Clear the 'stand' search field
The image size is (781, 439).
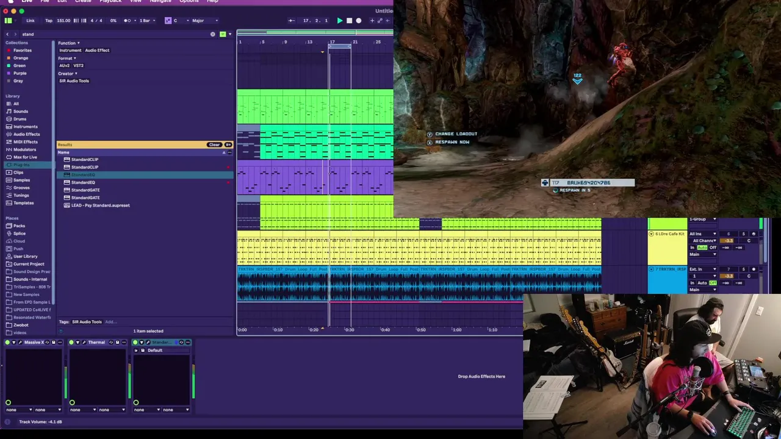click(212, 34)
